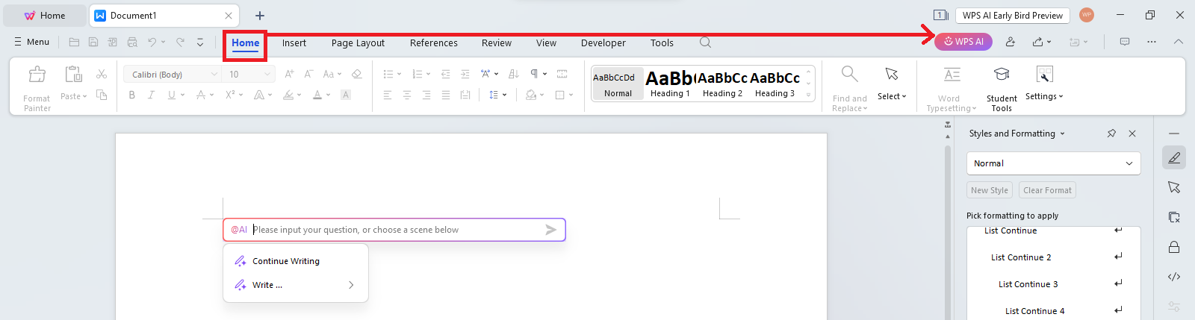Open the font size 10 dropdown
Screen dimensions: 1195x320
pos(267,75)
